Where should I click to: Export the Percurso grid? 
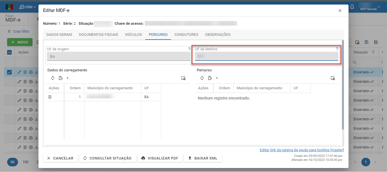[x=210, y=78]
